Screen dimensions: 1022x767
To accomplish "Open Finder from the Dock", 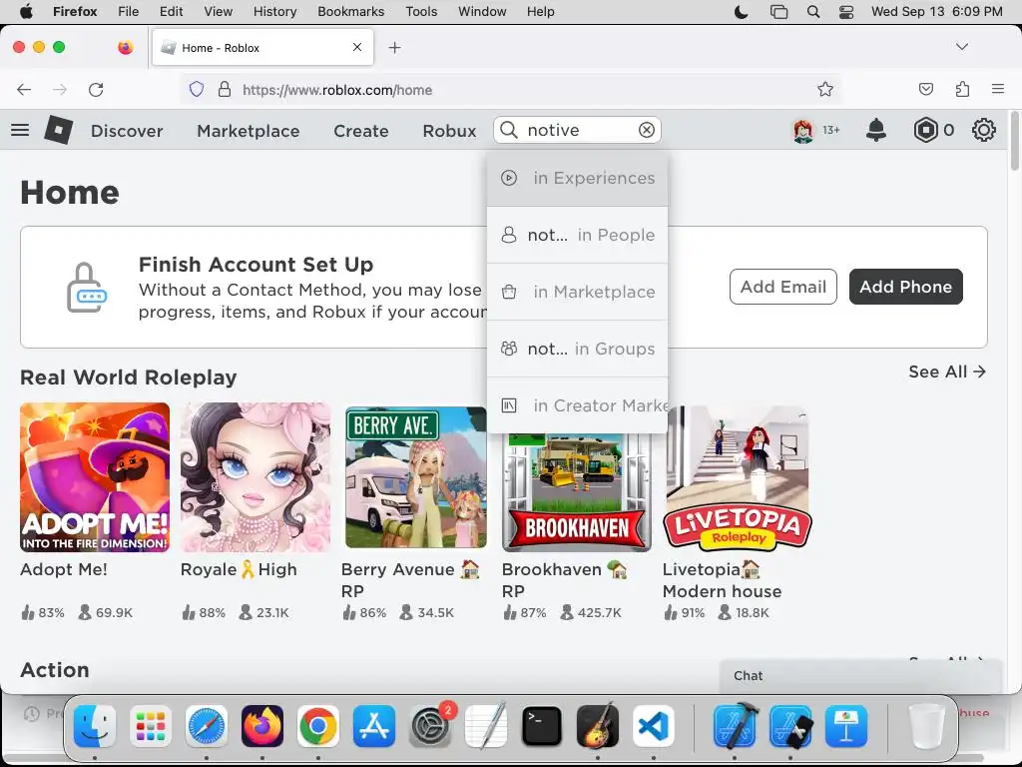I will [95, 726].
